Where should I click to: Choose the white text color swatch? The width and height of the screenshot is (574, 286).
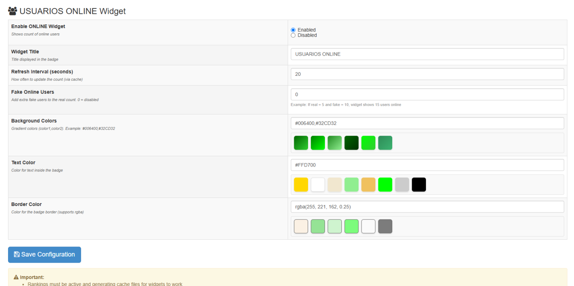(318, 185)
